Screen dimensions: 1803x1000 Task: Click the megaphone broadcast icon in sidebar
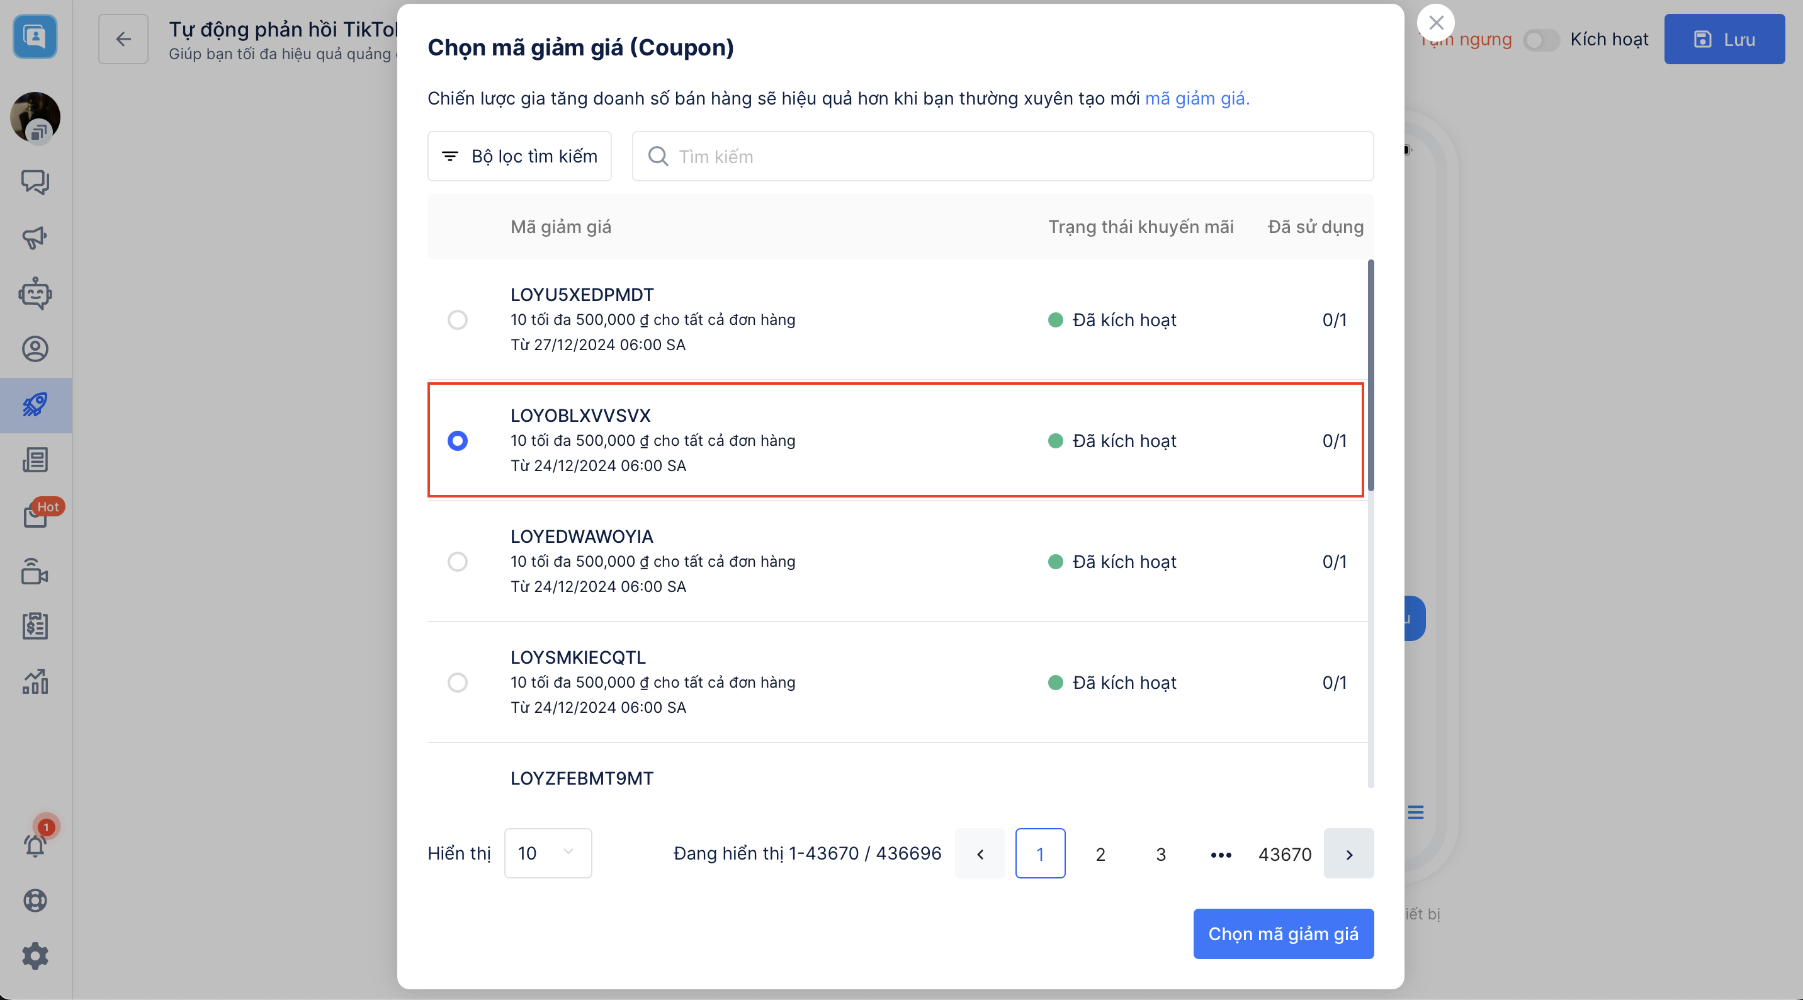click(35, 237)
